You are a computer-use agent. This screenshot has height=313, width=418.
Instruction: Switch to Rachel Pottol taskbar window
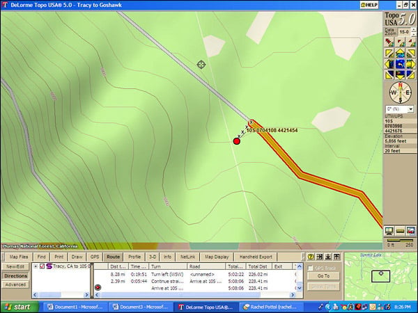[x=272, y=307]
